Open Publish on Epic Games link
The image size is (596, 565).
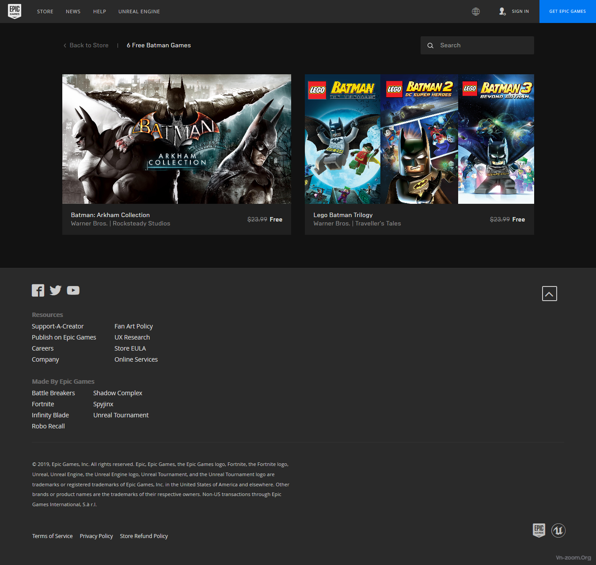(64, 337)
